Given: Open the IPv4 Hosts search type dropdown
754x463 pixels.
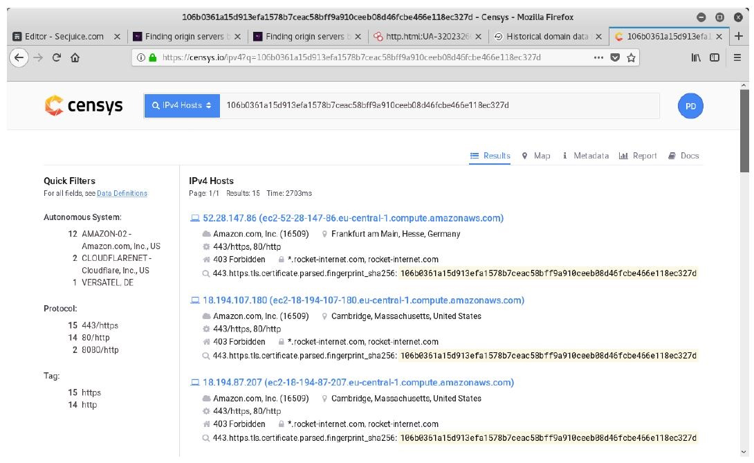Looking at the screenshot, I should 182,105.
